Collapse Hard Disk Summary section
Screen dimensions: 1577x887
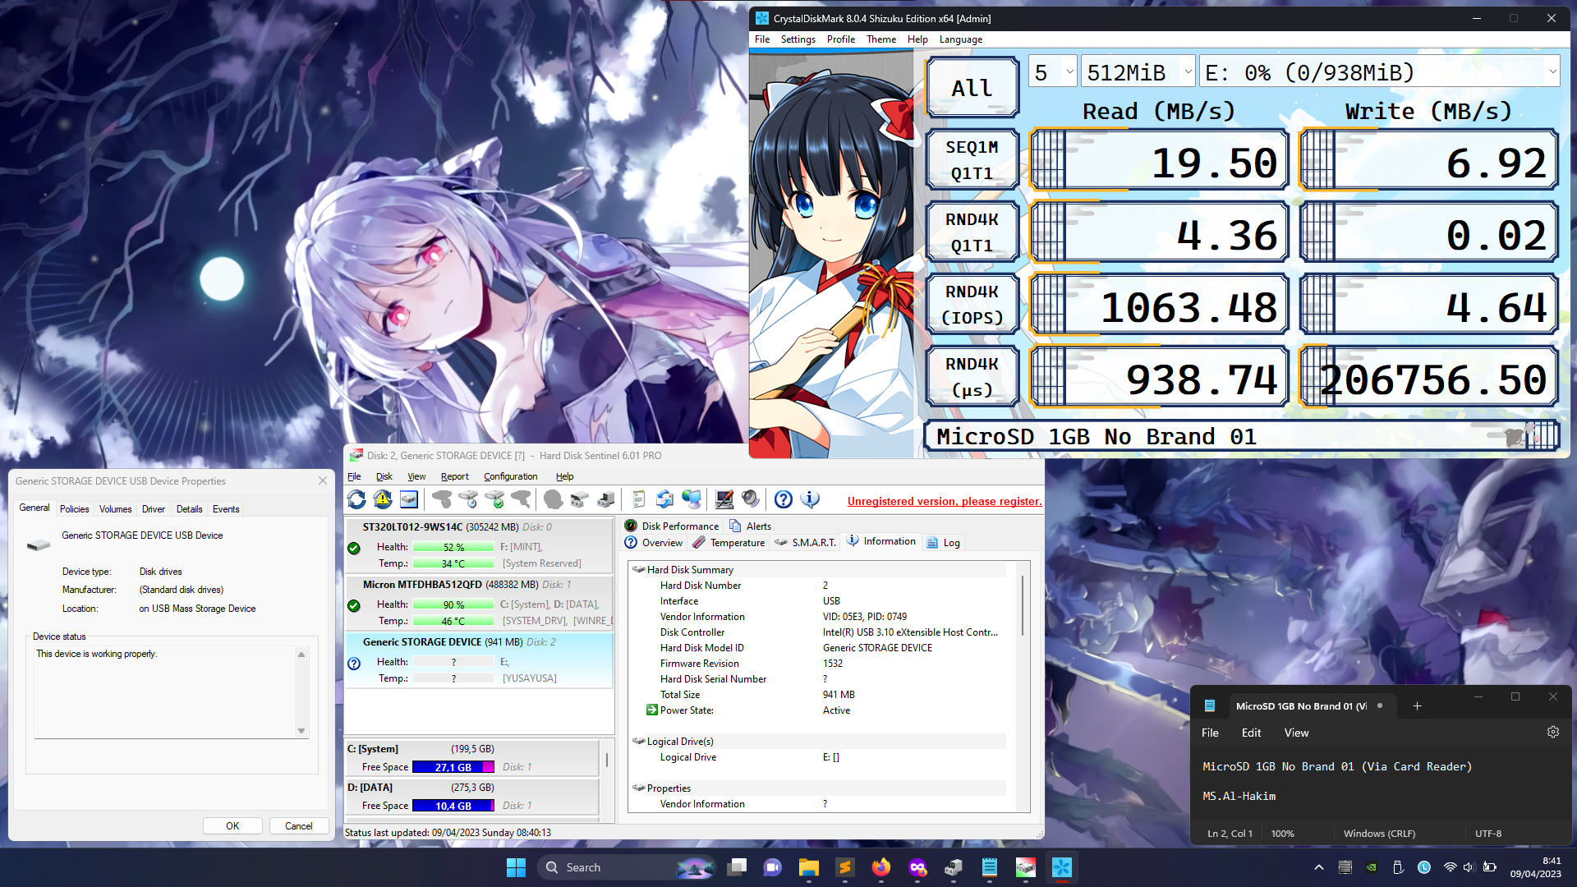pos(638,569)
